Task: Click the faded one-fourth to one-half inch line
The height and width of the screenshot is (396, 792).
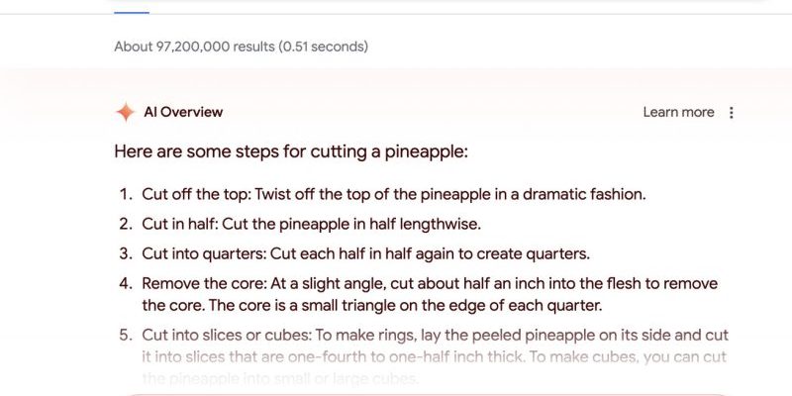Action: [434, 357]
